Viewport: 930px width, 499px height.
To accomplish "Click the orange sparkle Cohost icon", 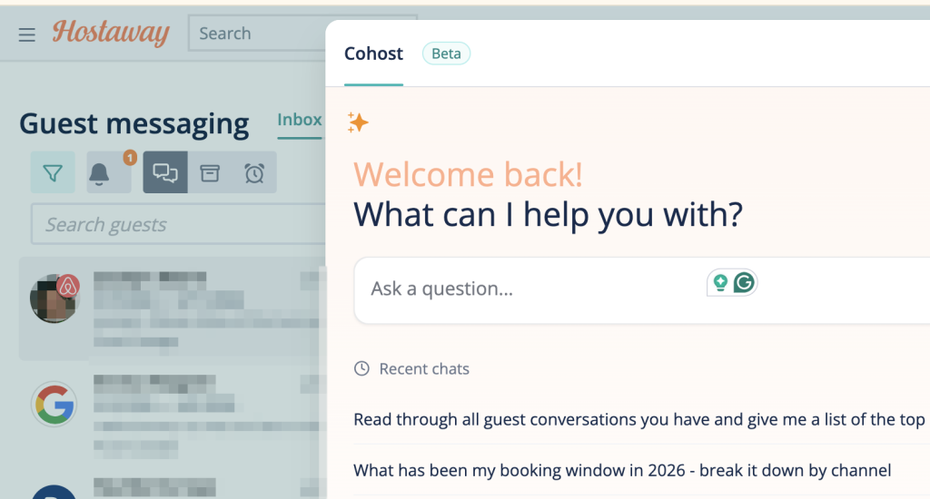I will (358, 122).
